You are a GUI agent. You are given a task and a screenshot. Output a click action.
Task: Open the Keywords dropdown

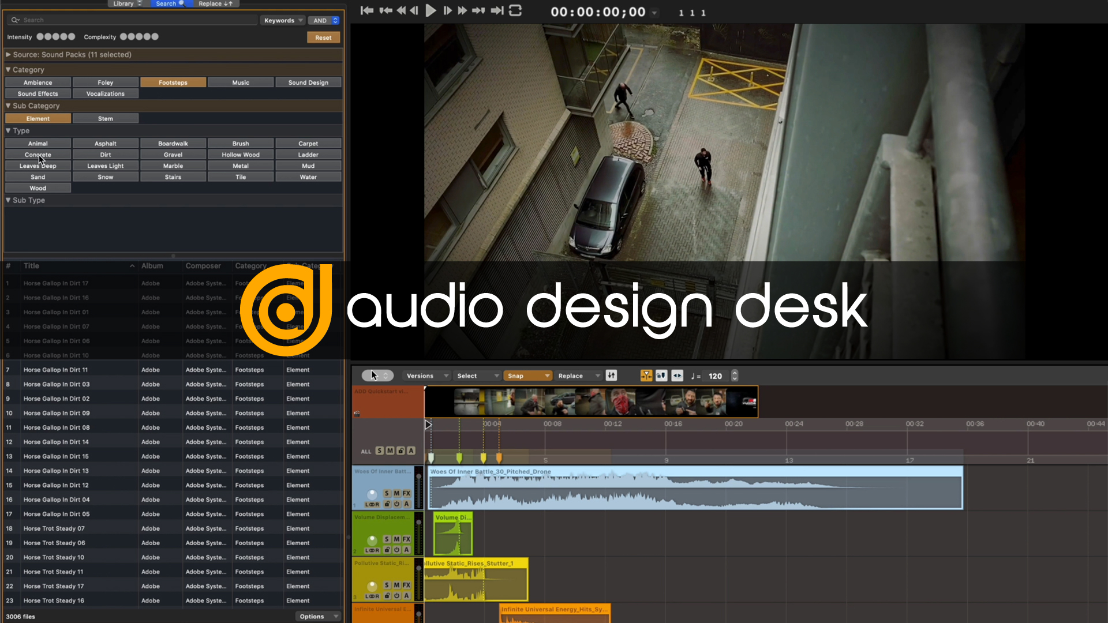pos(283,20)
